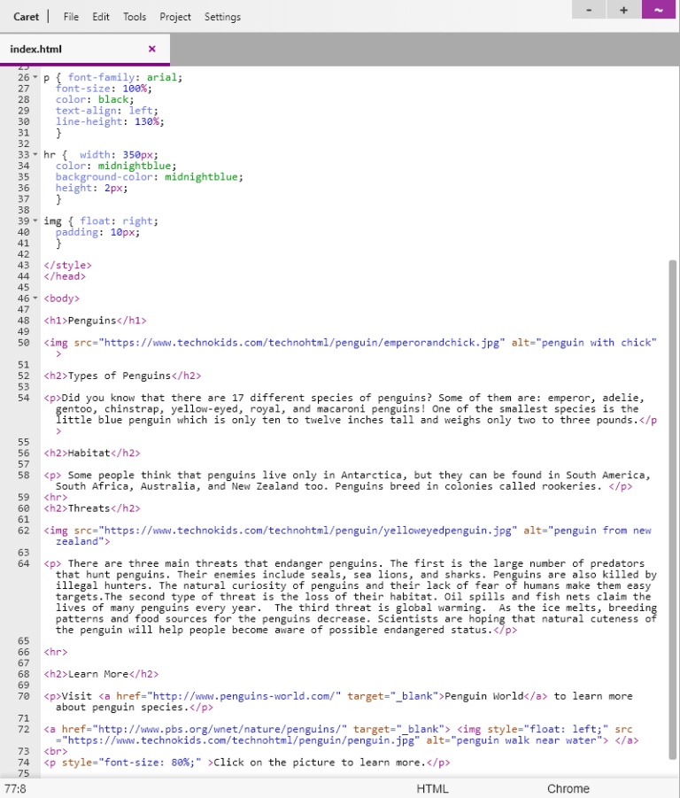
Task: Click line number 50 in gutter
Action: 23,343
